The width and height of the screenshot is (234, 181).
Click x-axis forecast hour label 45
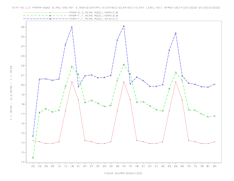130,166
